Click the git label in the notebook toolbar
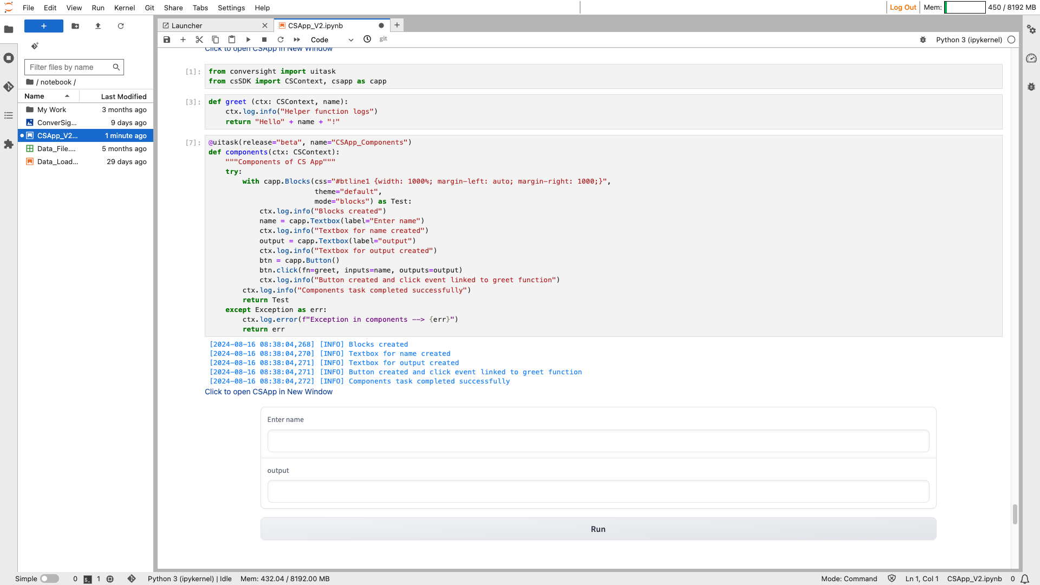 pyautogui.click(x=383, y=39)
